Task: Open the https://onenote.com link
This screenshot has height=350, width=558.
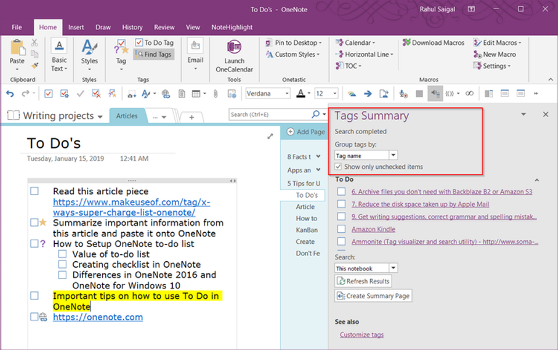Action: [98, 317]
